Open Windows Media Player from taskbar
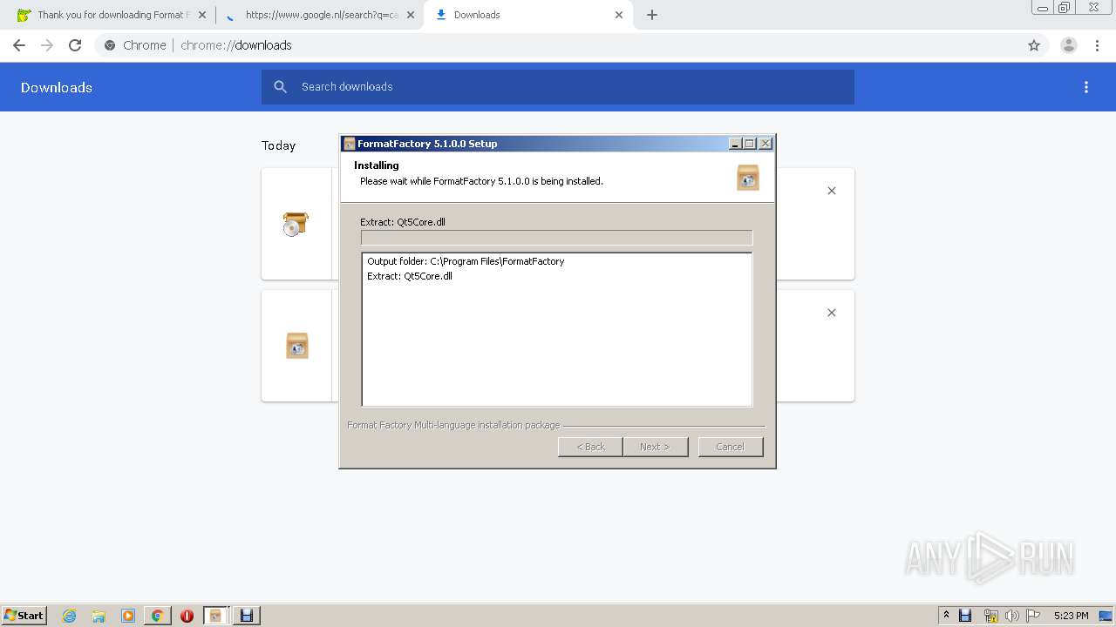This screenshot has width=1116, height=627. coord(128,616)
